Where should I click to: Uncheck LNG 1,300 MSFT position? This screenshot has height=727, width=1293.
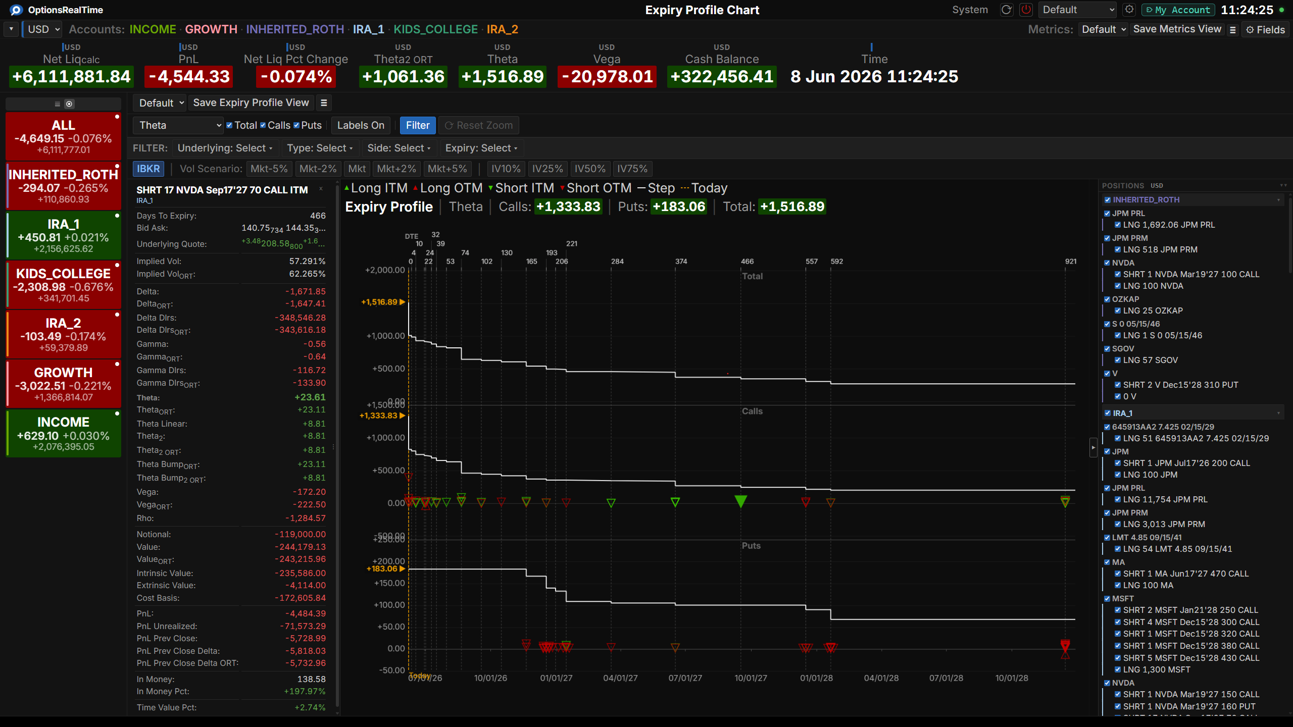1118,670
